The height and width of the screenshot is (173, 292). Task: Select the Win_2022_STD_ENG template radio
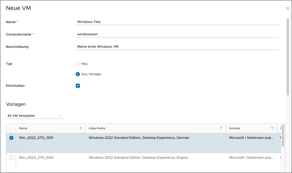[11, 158]
